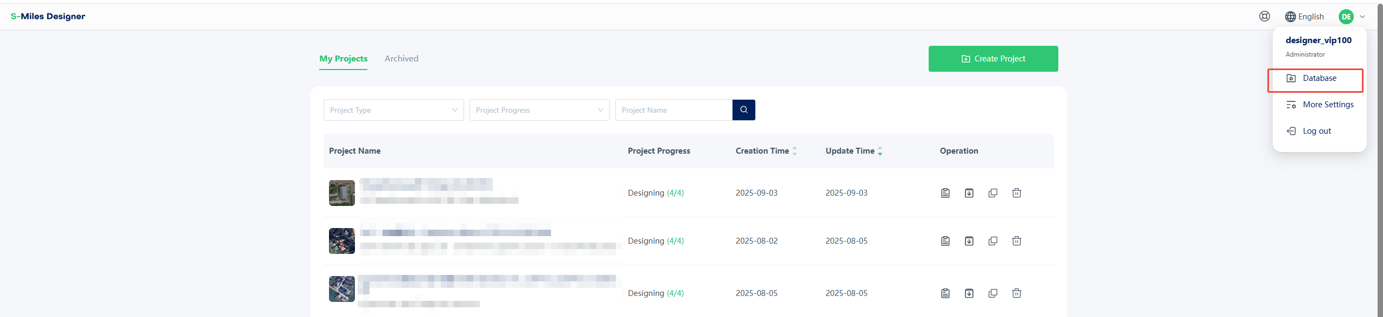Click the Operation column header
Image resolution: width=1383 pixels, height=317 pixels.
click(x=959, y=151)
